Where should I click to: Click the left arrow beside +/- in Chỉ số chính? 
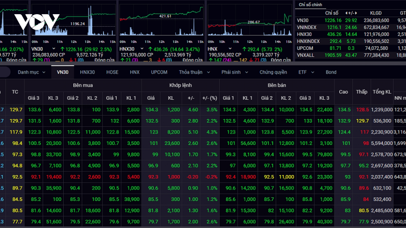pos(346,13)
